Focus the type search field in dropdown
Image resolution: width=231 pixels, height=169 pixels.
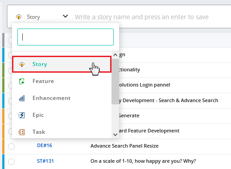coord(66,37)
